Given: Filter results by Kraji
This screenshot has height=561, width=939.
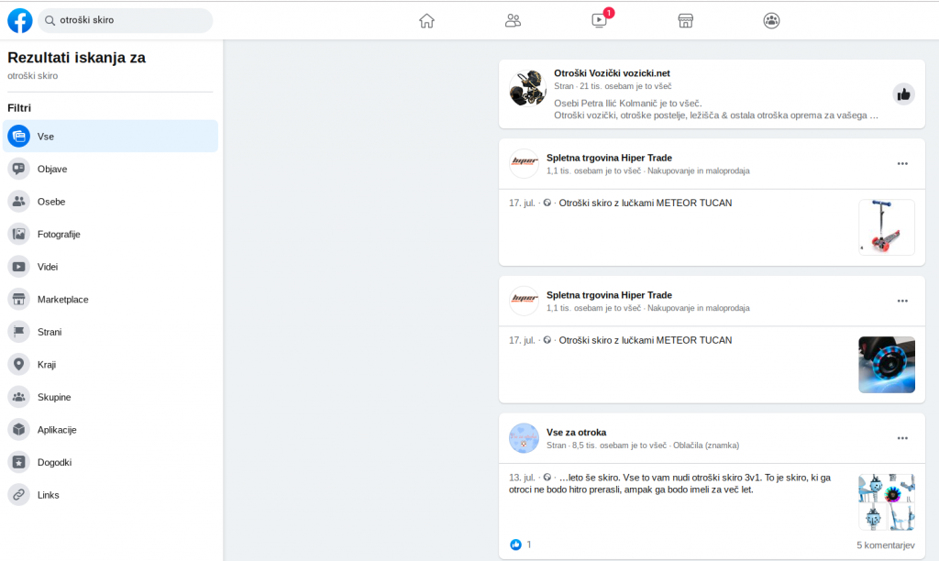Looking at the screenshot, I should (x=110, y=365).
